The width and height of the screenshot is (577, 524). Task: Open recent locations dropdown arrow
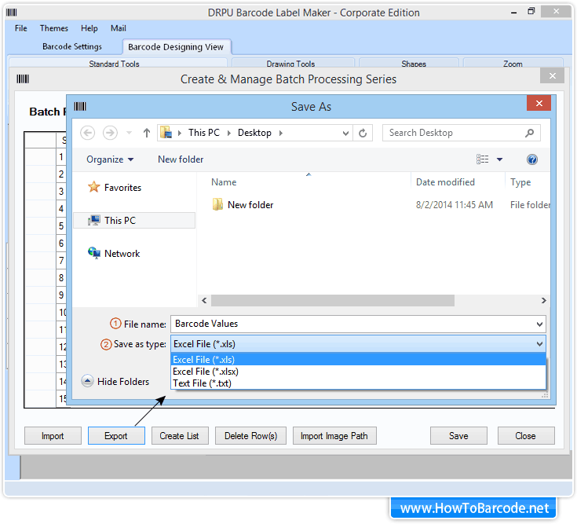(130, 133)
